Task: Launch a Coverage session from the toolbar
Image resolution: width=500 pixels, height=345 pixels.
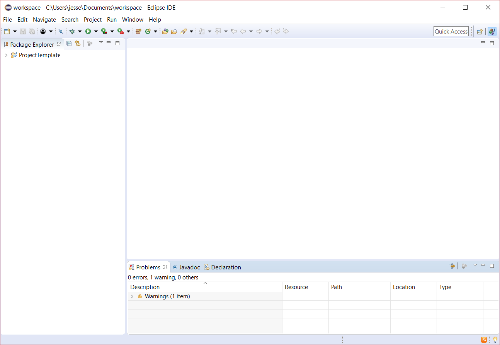Action: coord(104,31)
